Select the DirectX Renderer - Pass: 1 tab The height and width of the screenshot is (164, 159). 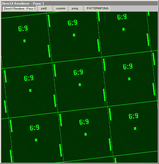(x=19, y=8)
